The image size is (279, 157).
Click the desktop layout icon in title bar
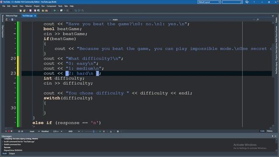(247, 2)
